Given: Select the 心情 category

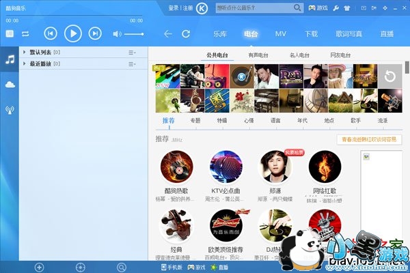Looking at the screenshot, I should [x=249, y=120].
